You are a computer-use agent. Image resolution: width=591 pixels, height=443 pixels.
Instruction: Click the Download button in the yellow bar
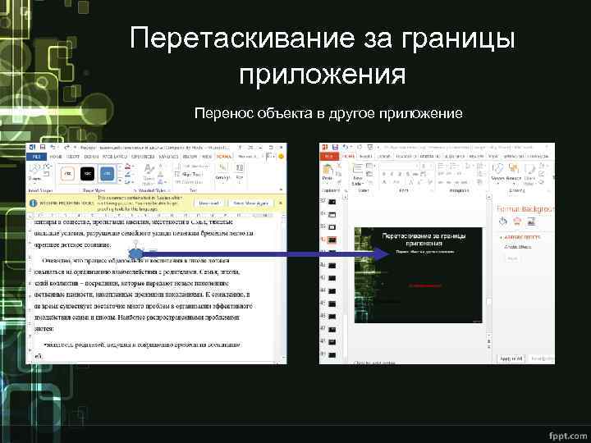(208, 203)
